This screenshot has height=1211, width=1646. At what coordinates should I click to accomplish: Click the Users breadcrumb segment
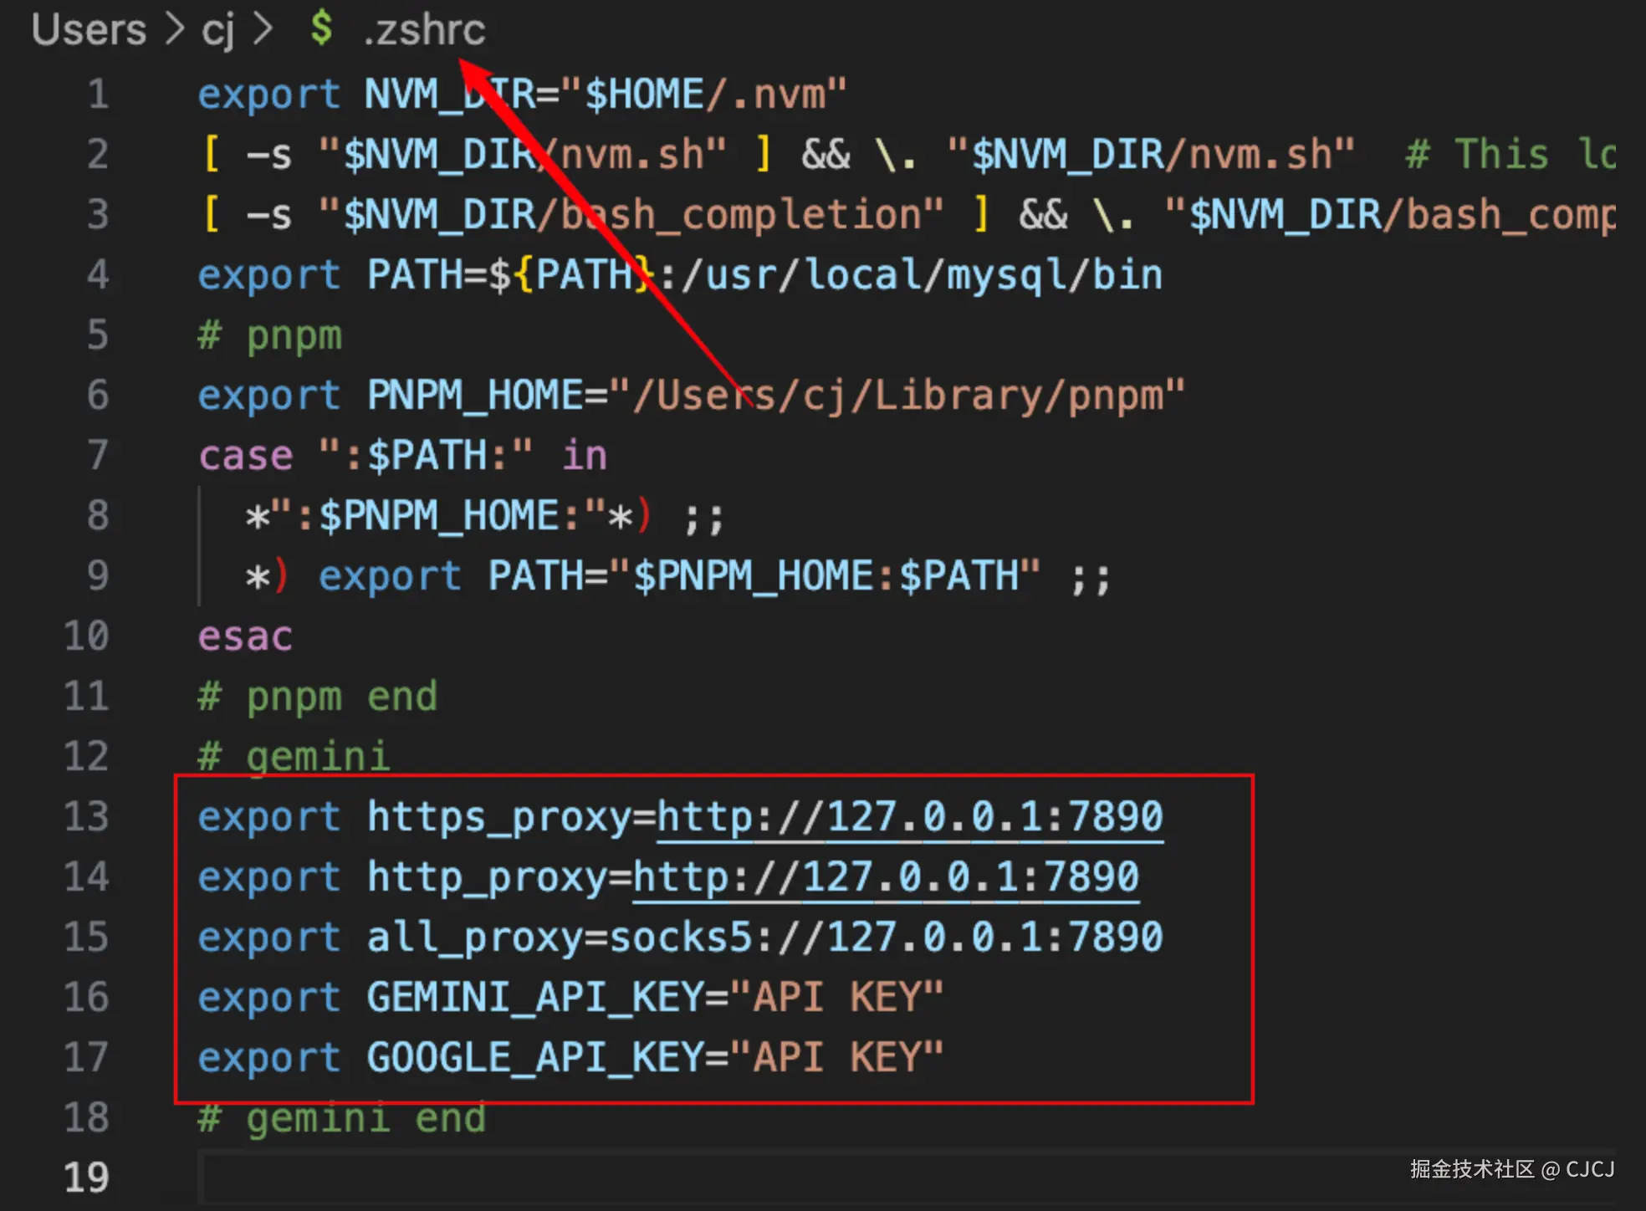point(89,30)
